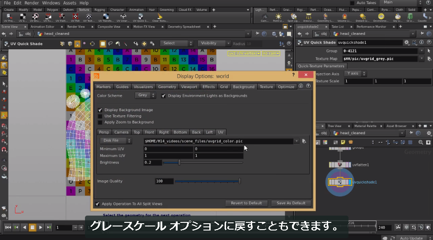Stop playback with the stop button
Image resolution: width=433 pixels, height=240 pixels.
point(32,227)
